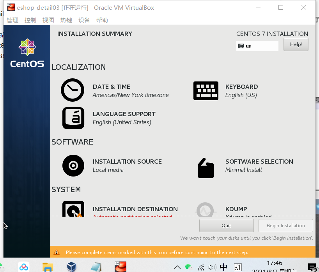The image size is (319, 272).
Task: Open SOFTWARE SELECTION label
Action: pyautogui.click(x=259, y=162)
